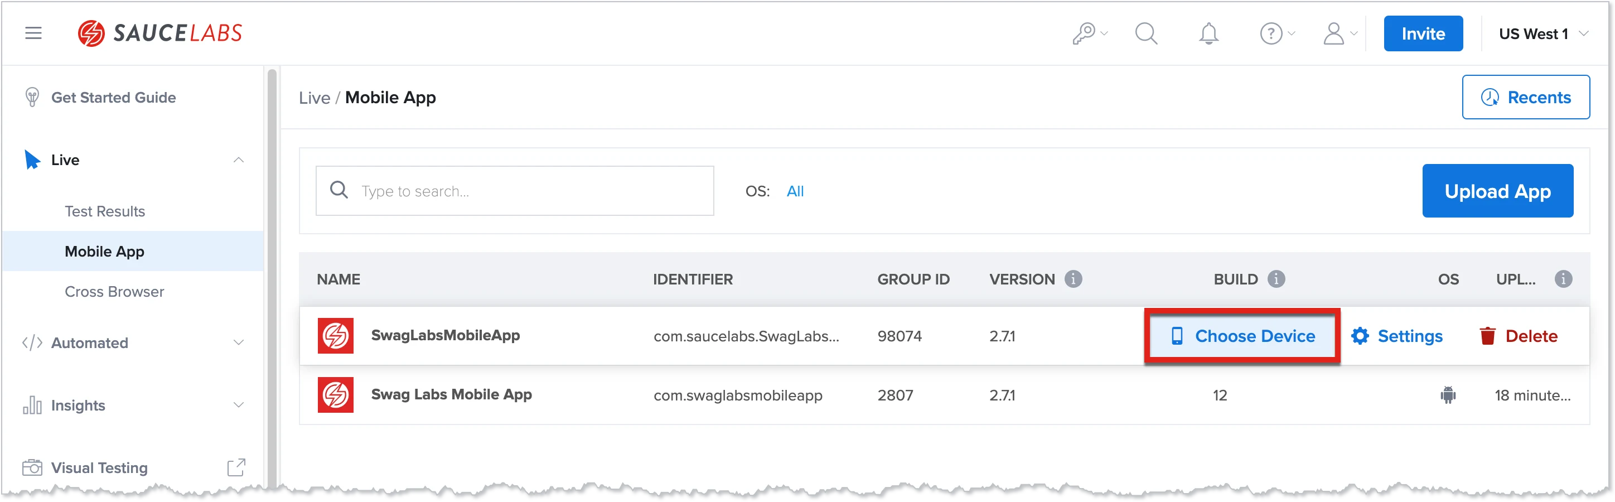Select the Swag Labs Mobile App row name
The height and width of the screenshot is (502, 1615).
pos(451,395)
